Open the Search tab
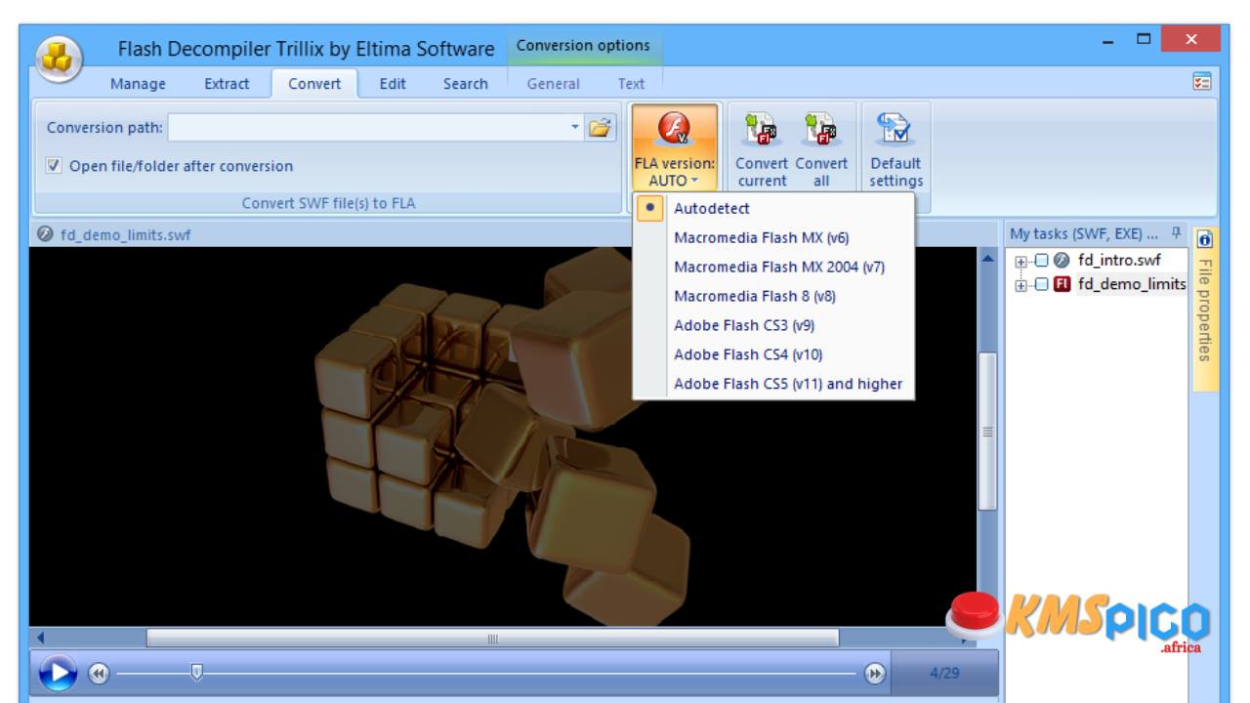Image resolution: width=1250 pixels, height=703 pixels. [x=465, y=84]
